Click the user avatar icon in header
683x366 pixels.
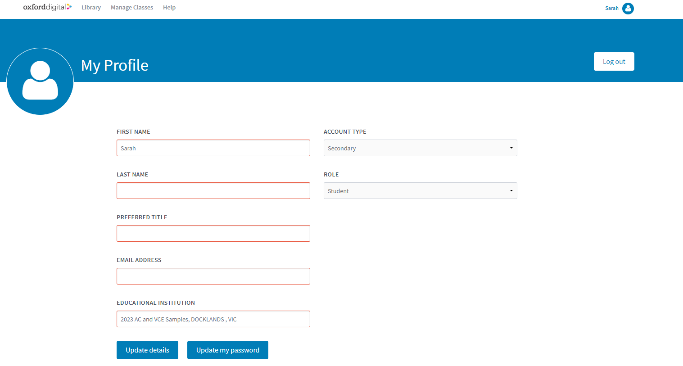(x=628, y=9)
